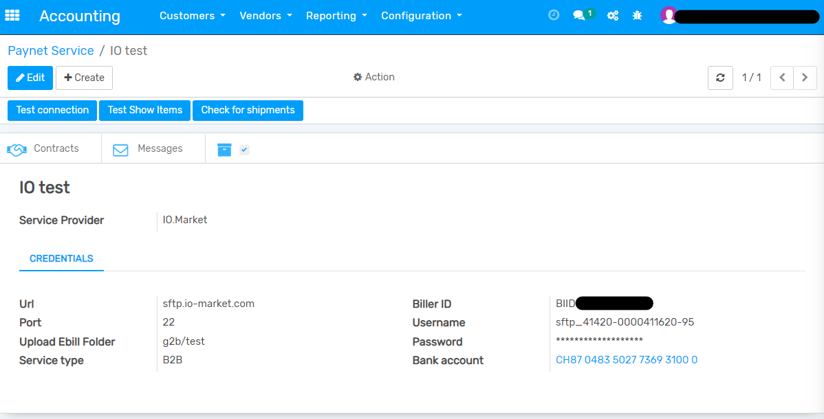Navigate back via the Paynet Service breadcrumb
This screenshot has width=824, height=419.
point(50,50)
